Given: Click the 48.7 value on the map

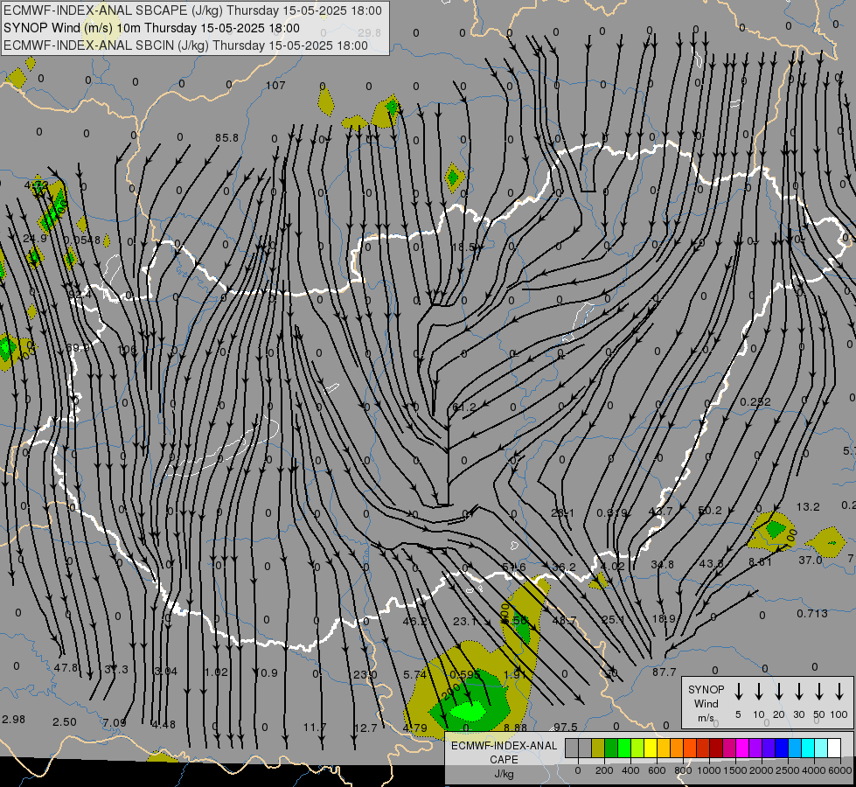Looking at the screenshot, I should pyautogui.click(x=565, y=621).
